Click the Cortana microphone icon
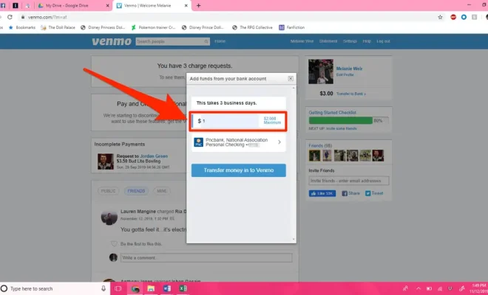Screen dimensions: 488x295 pyautogui.click(x=104, y=288)
